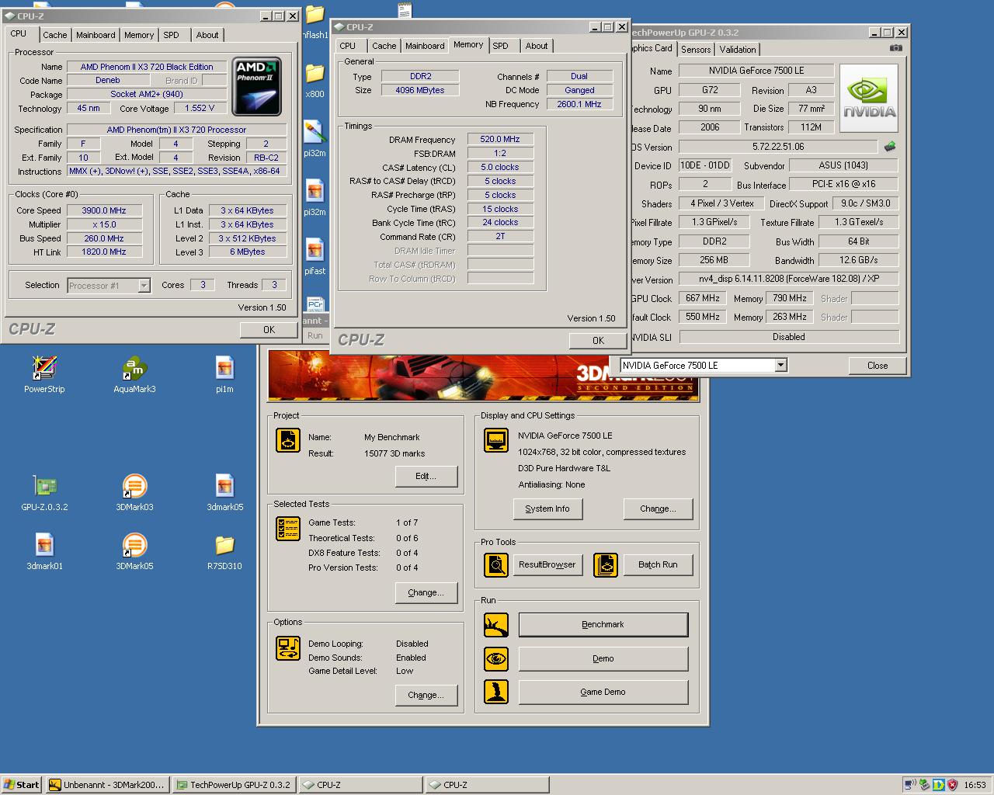
Task: Click the Core Voltage 1.552 V field
Action: coord(200,109)
